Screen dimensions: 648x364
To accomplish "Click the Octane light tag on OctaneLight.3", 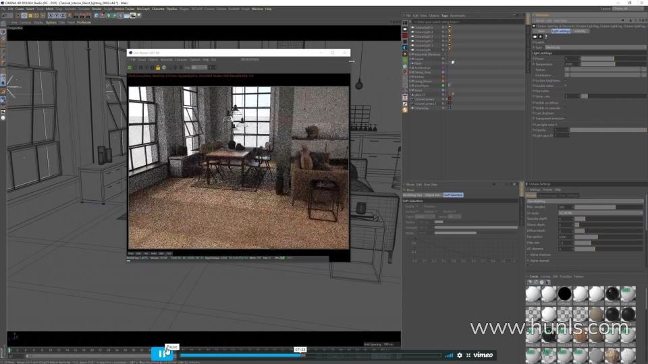I will [450, 36].
